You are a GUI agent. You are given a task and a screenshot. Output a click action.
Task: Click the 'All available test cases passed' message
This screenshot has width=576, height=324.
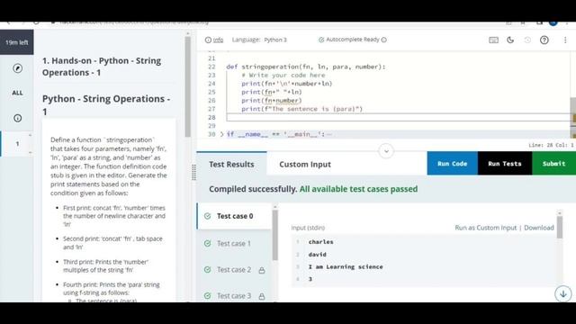tap(358, 189)
